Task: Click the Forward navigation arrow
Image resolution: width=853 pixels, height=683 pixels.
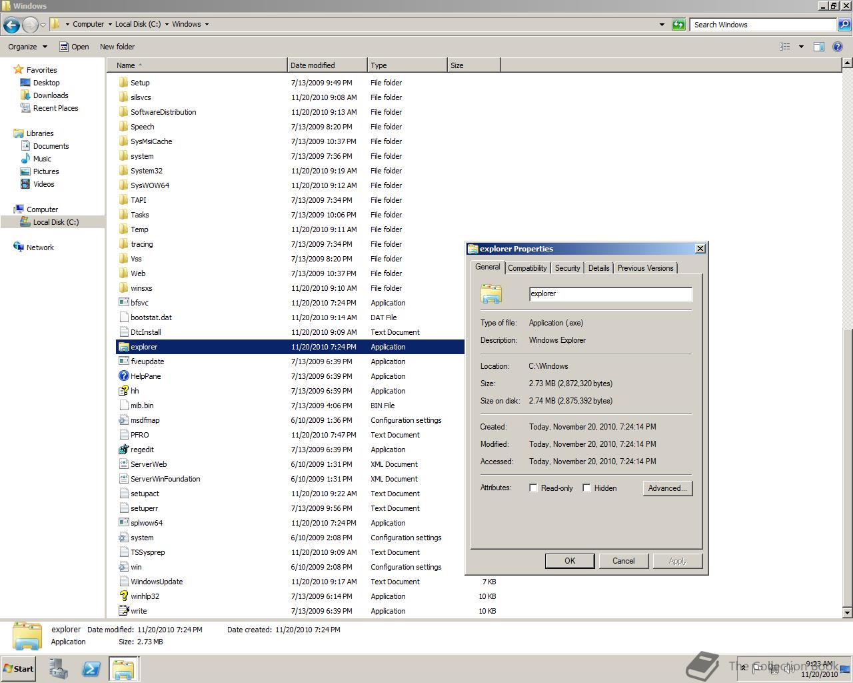Action: coord(30,25)
